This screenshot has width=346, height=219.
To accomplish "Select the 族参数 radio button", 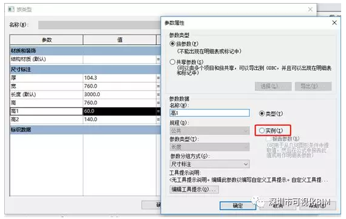I will point(173,44).
